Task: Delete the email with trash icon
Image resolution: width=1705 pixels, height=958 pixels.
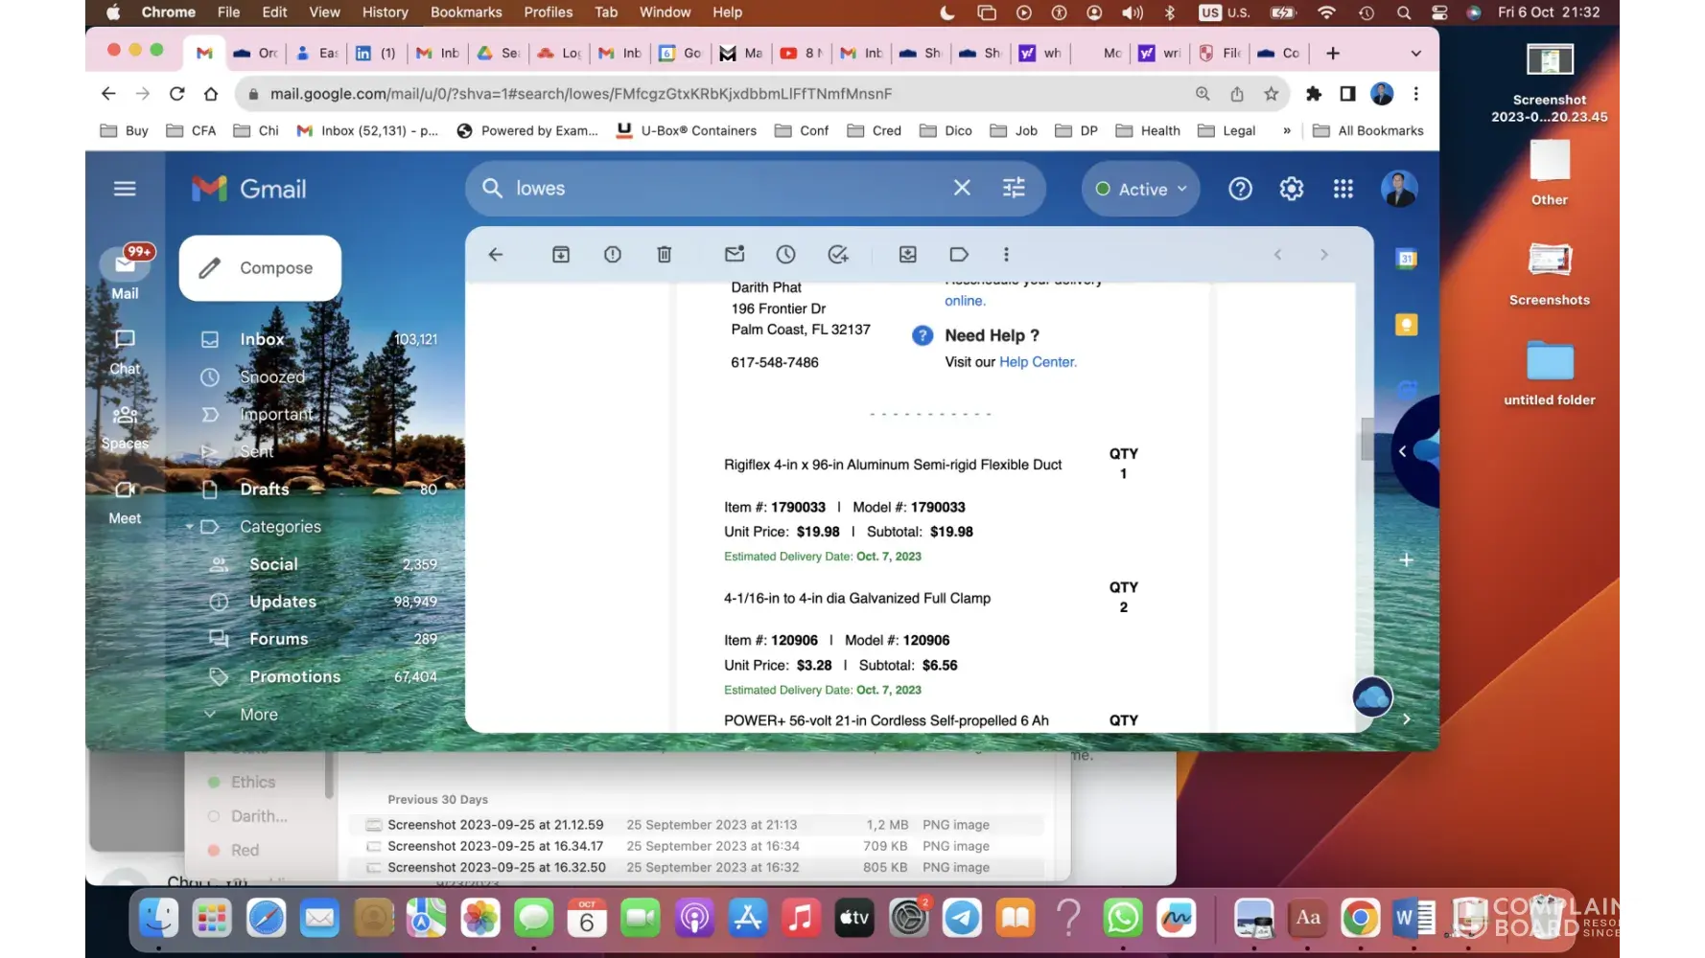Action: point(664,255)
